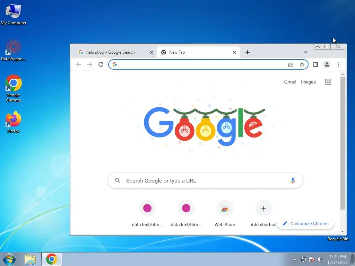Viewport: 355px width, 266px height.
Task: Open the Chrome side panel icon
Action: pos(315,64)
